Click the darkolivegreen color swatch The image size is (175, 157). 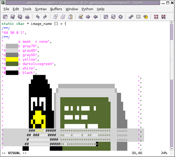point(12,64)
